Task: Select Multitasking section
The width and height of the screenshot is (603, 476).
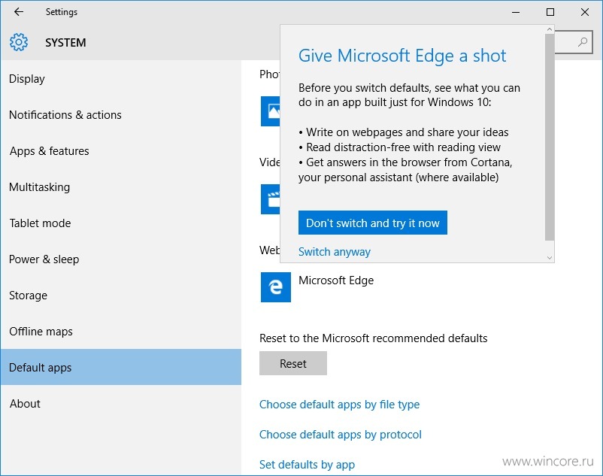Action: [x=121, y=187]
